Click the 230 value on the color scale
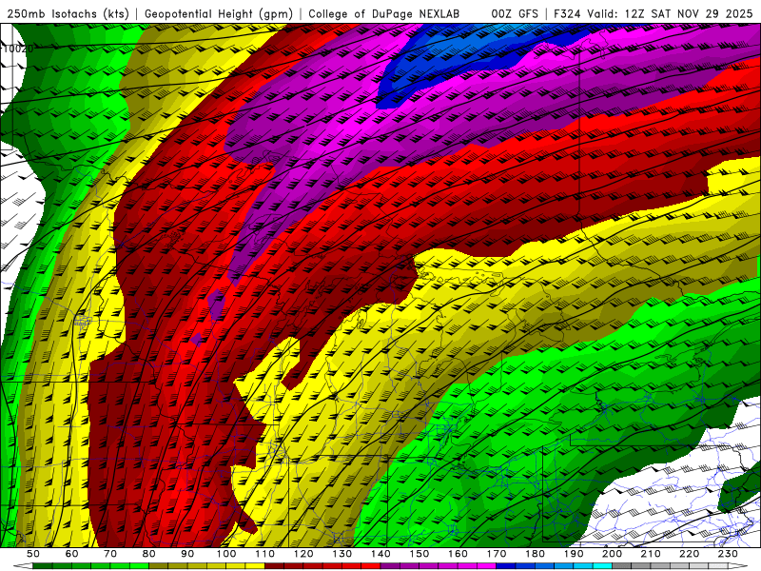Viewport: 761px width, 571px height. [x=728, y=554]
